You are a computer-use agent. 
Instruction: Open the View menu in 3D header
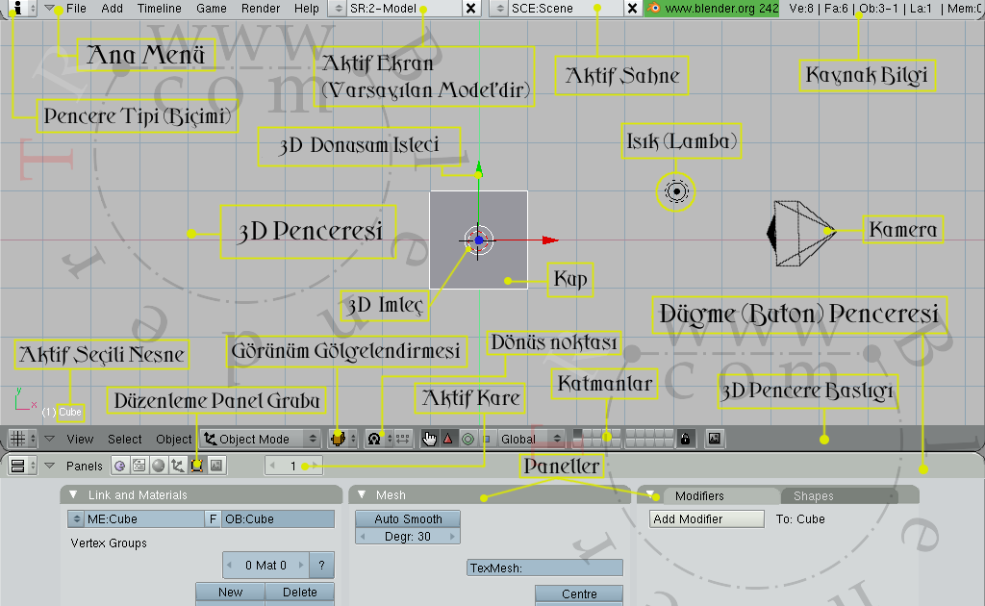pos(80,439)
